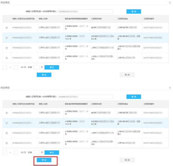Click 绑定 button highlighted in red box

(44, 160)
